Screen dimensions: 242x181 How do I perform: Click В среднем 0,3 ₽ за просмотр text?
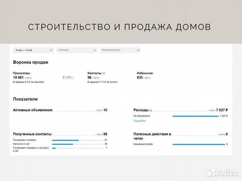(x=29, y=82)
